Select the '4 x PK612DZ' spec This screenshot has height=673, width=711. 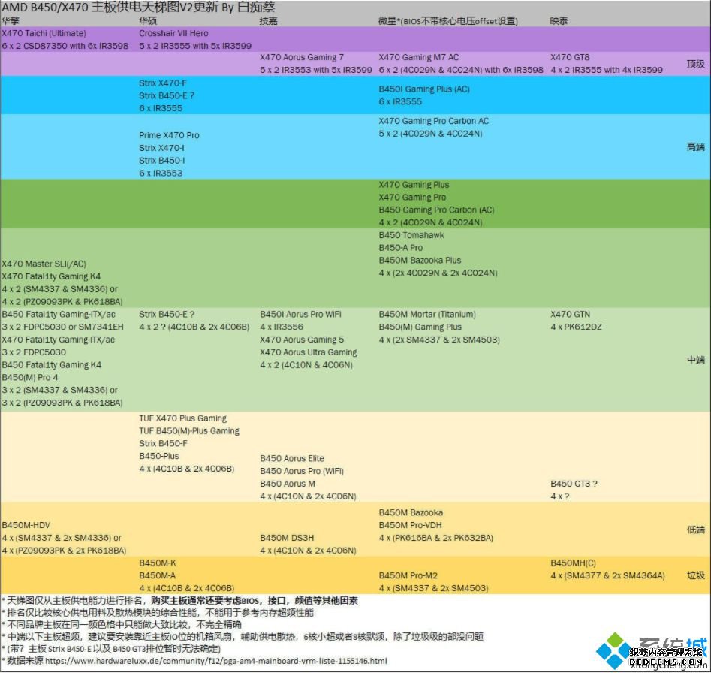click(577, 327)
